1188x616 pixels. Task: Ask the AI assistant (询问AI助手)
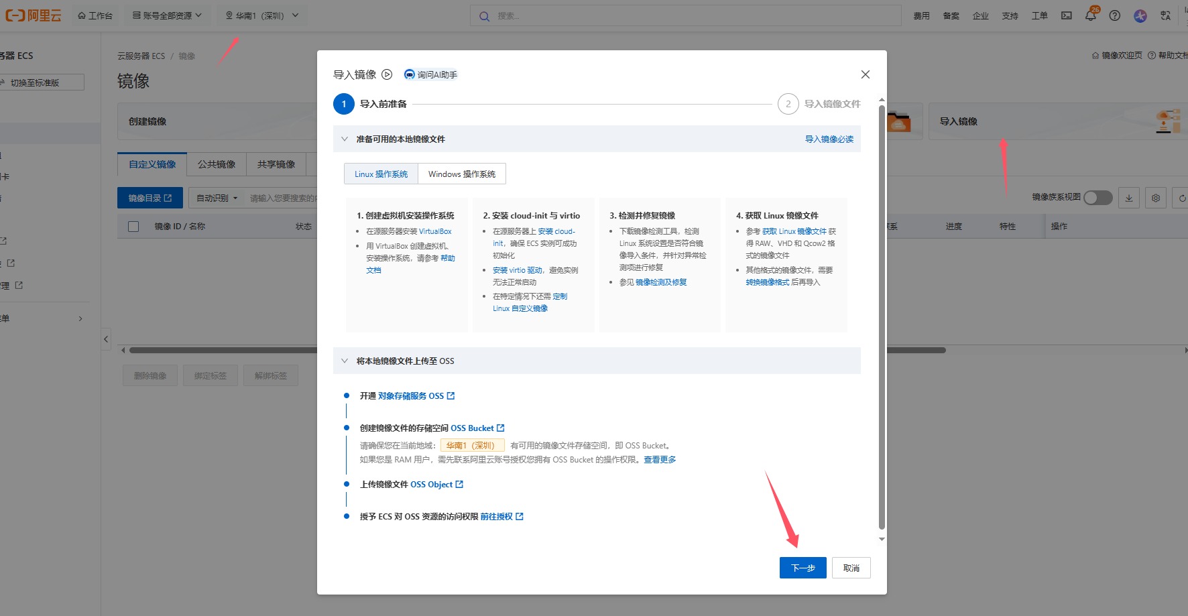tap(430, 74)
